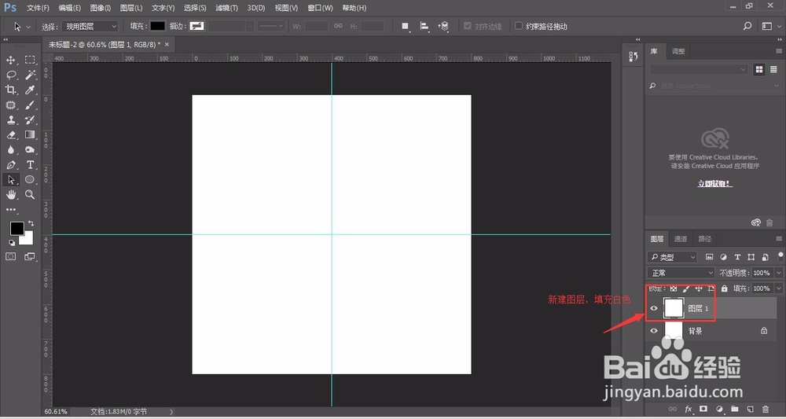786x419 pixels.
Task: Toggle pixel layer filter
Action: (x=709, y=257)
